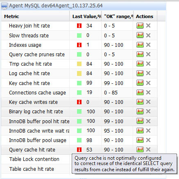Sort by the Last Value column header
The image size is (179, 179).
tap(86, 16)
